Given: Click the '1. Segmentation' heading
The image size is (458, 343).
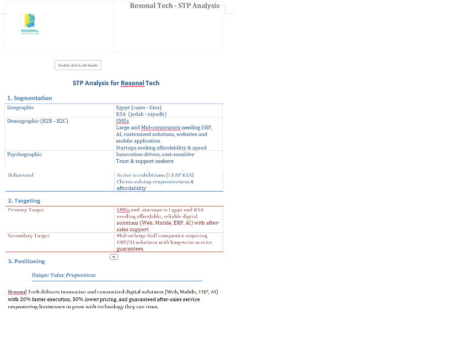Looking at the screenshot, I should (30, 98).
